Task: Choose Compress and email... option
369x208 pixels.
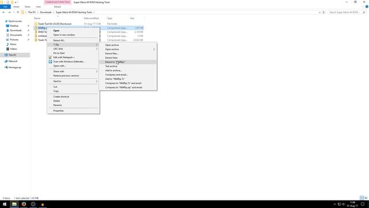Action: [x=128, y=75]
